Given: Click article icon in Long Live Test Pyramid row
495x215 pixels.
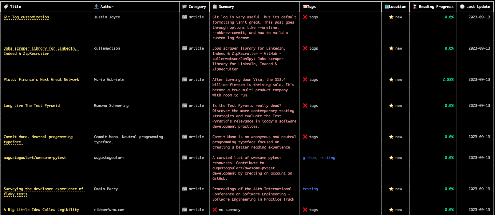Looking at the screenshot, I should 184,106.
